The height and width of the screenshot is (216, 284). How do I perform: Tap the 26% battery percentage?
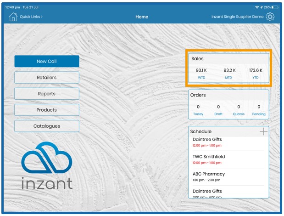[267, 7]
